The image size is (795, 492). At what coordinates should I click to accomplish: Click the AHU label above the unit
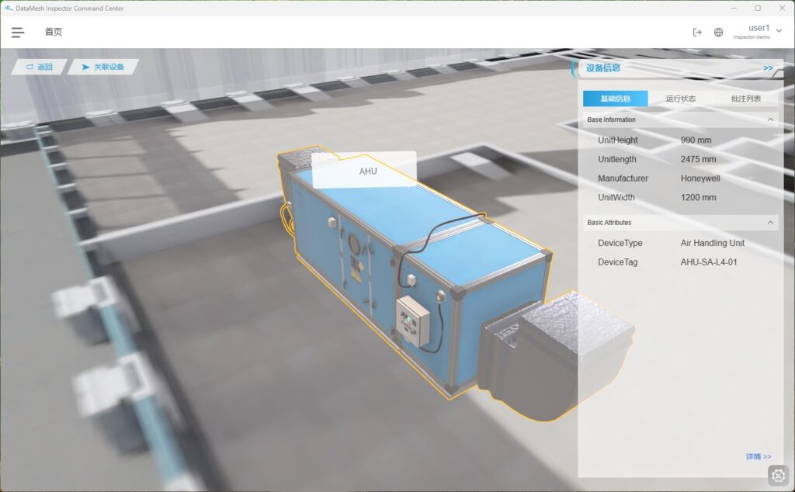(x=367, y=171)
